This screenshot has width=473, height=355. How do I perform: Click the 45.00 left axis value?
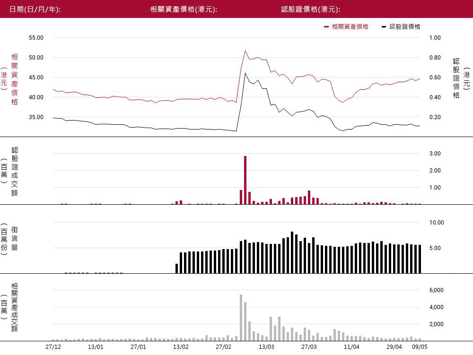coord(36,78)
